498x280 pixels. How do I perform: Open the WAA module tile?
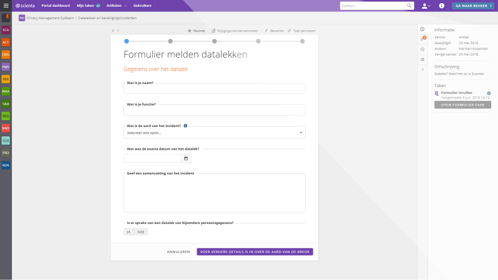click(6, 91)
